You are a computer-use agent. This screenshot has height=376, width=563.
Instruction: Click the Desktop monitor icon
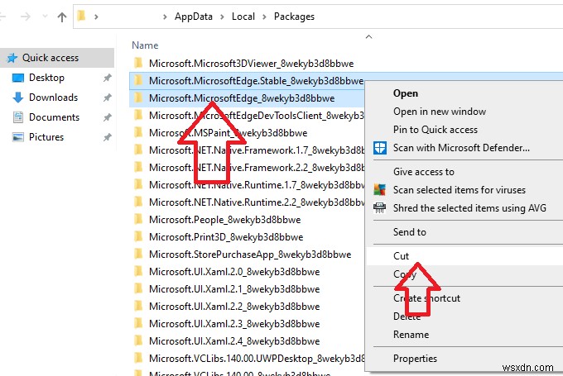point(18,78)
